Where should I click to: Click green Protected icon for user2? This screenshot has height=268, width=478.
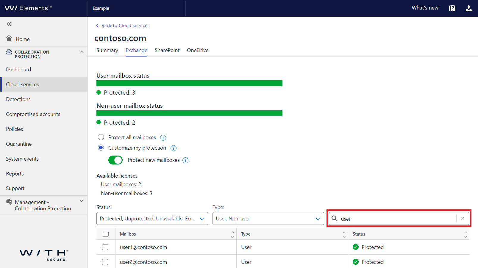356,262
